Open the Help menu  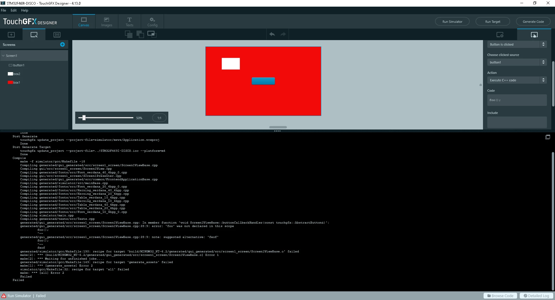click(25, 10)
